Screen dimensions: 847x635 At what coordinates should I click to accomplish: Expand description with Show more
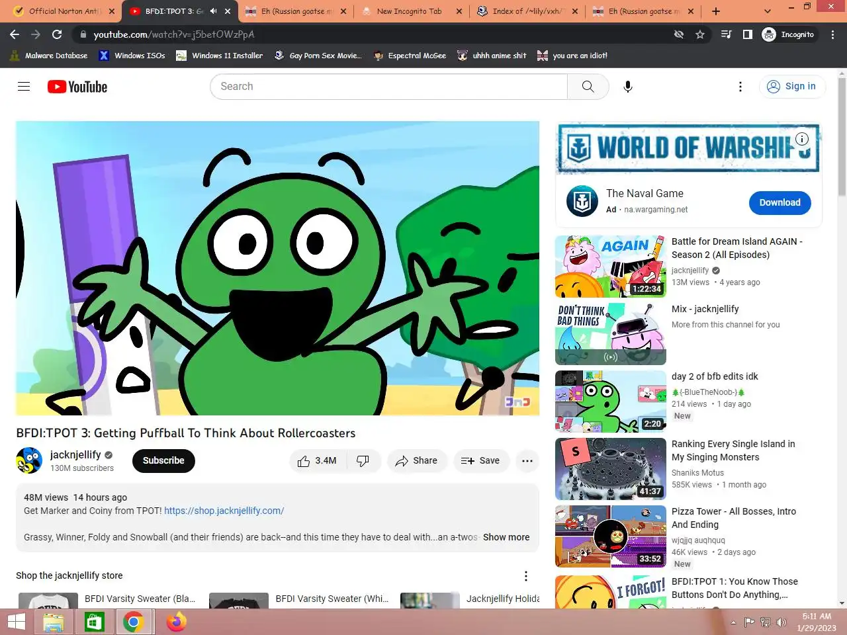[x=506, y=537]
